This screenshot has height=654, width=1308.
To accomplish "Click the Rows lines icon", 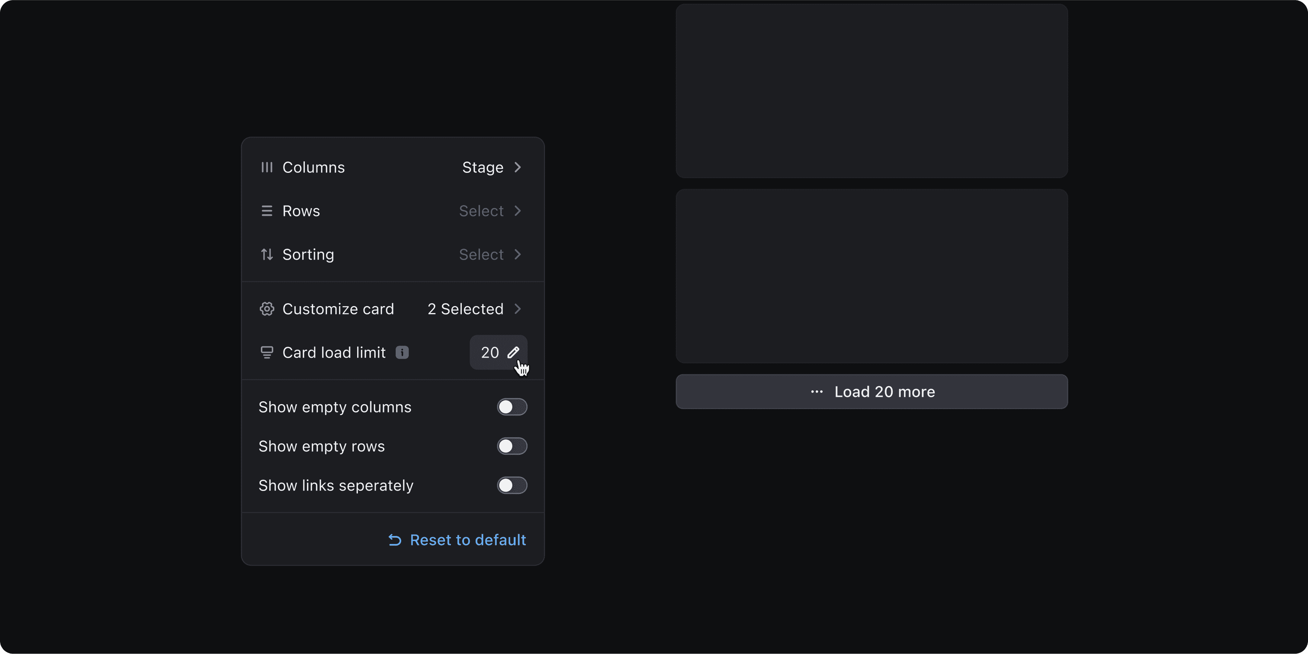I will (x=267, y=211).
